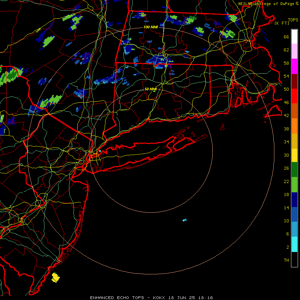Click the "TOPS" legend heading
300x300 pixels.
point(293,20)
